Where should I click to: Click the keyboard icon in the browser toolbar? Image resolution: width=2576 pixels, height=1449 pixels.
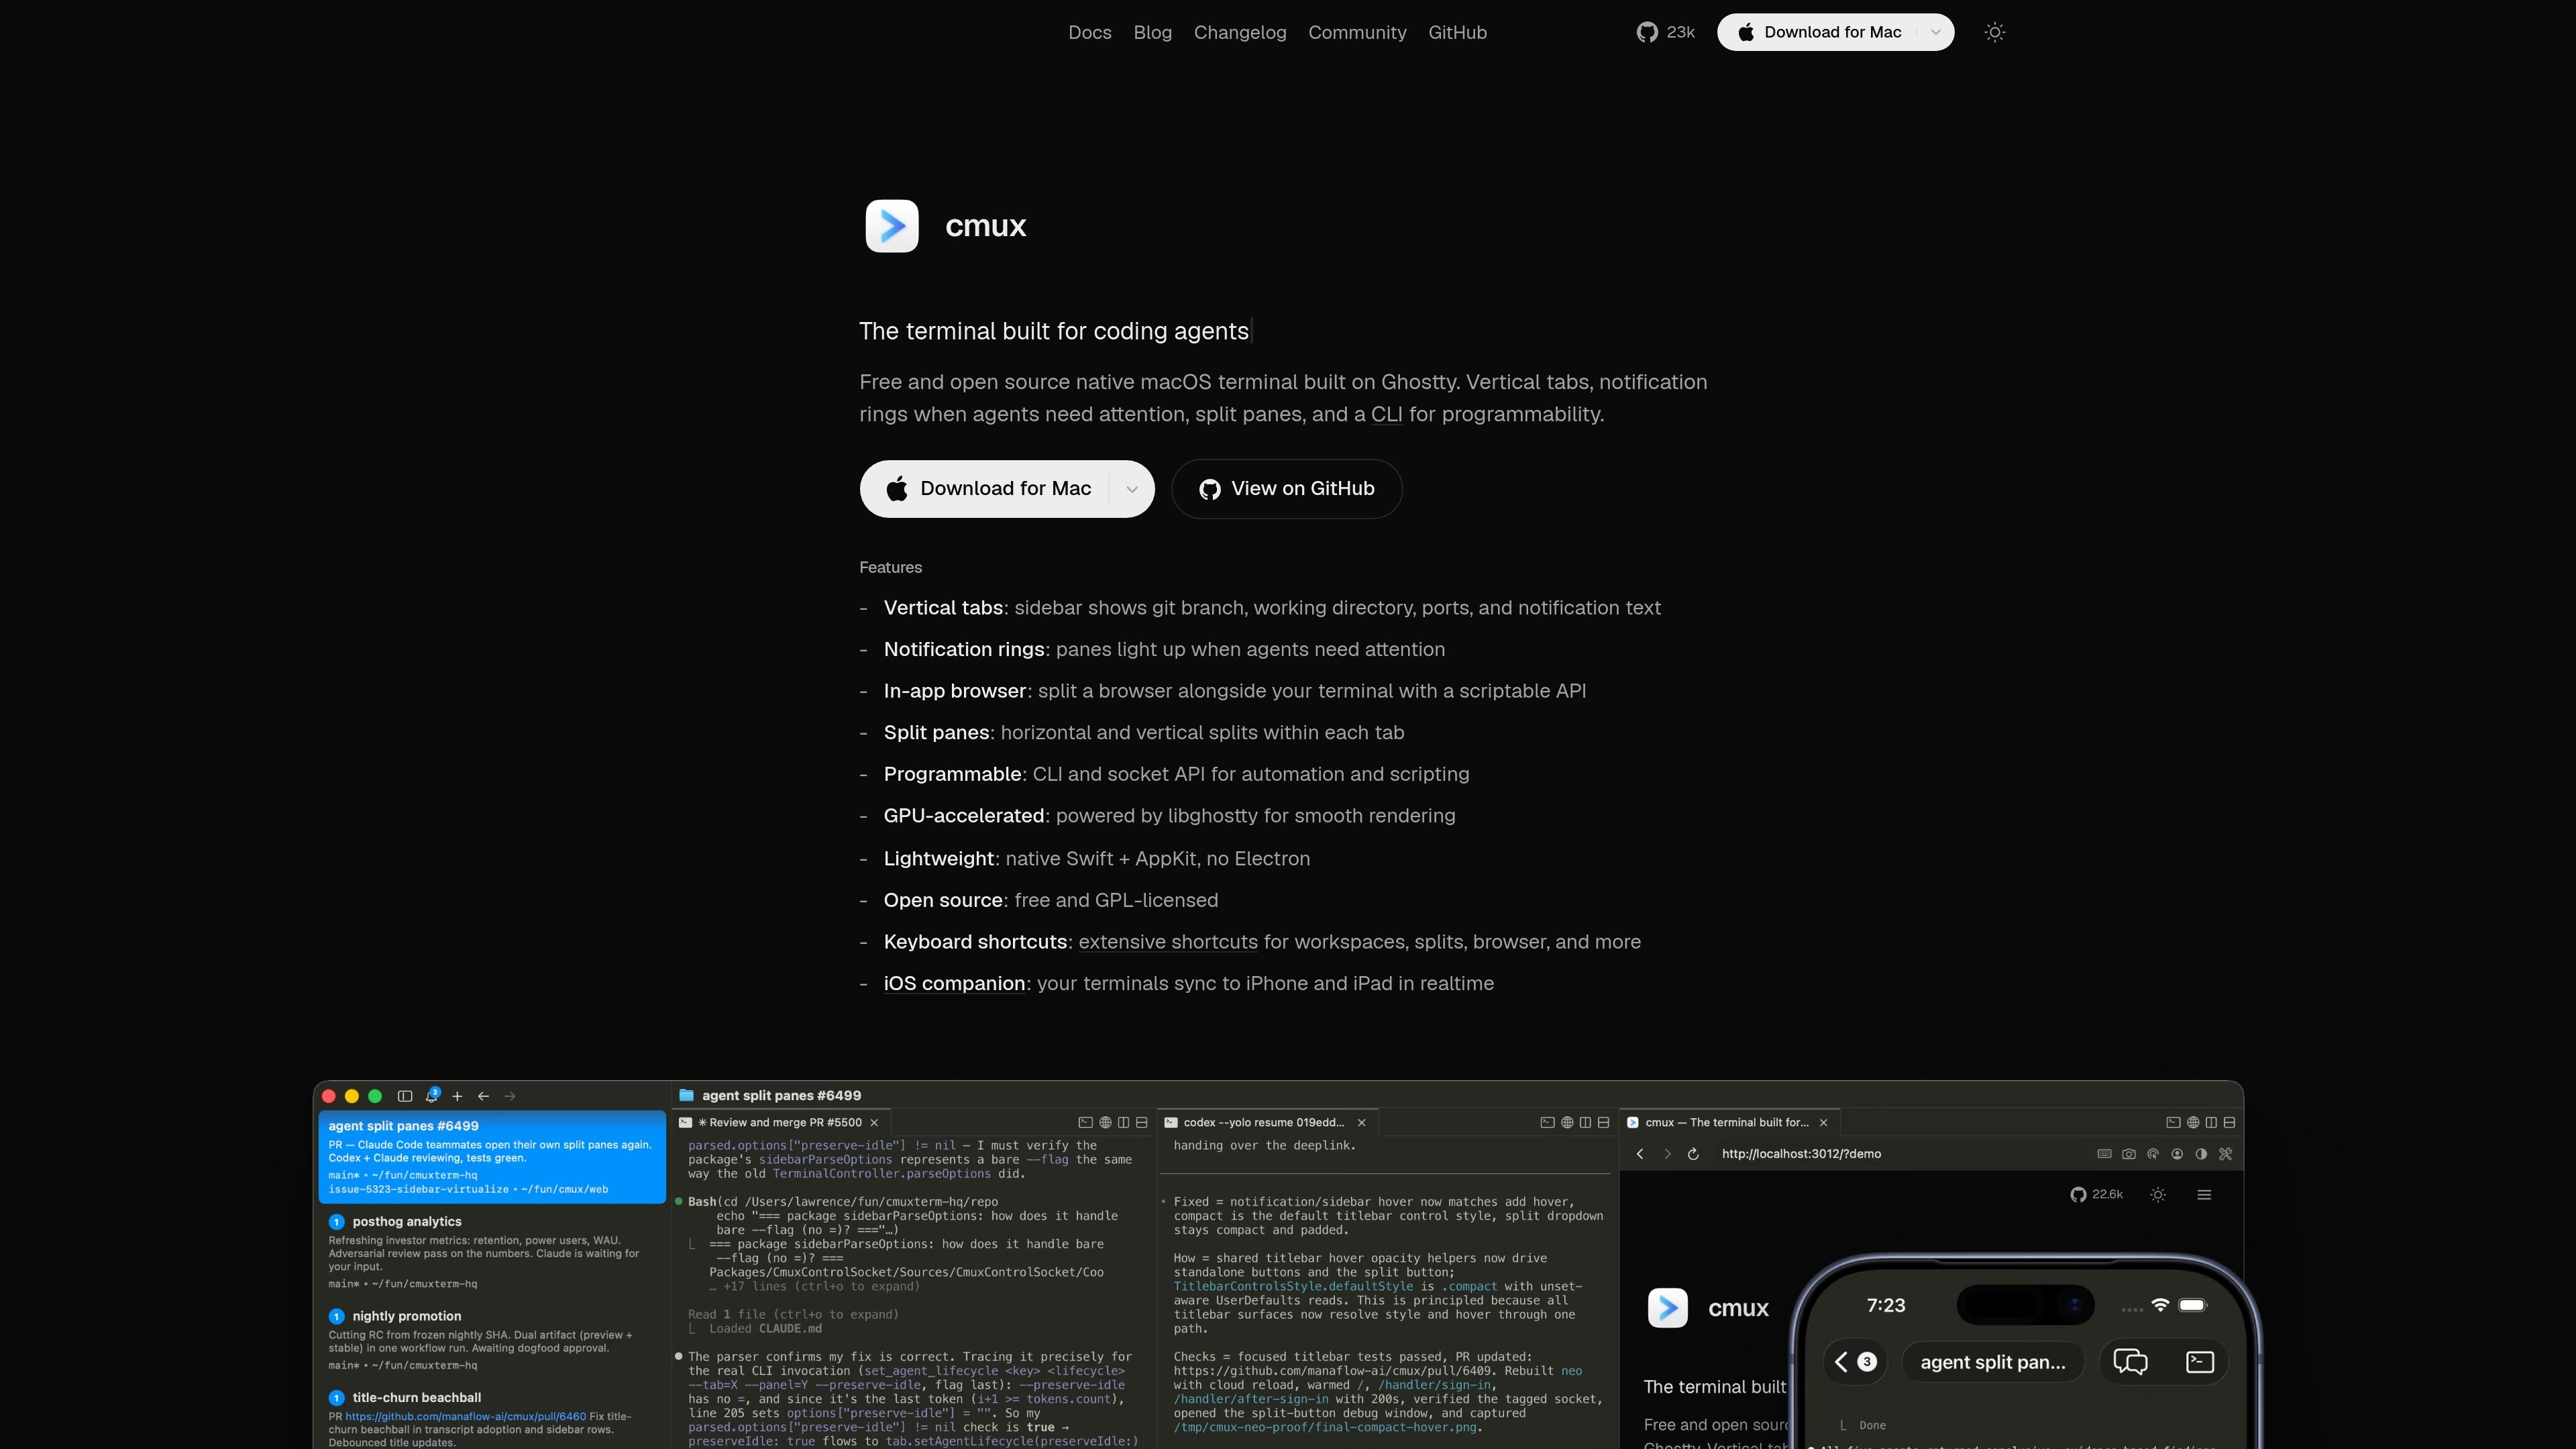pos(2104,1154)
